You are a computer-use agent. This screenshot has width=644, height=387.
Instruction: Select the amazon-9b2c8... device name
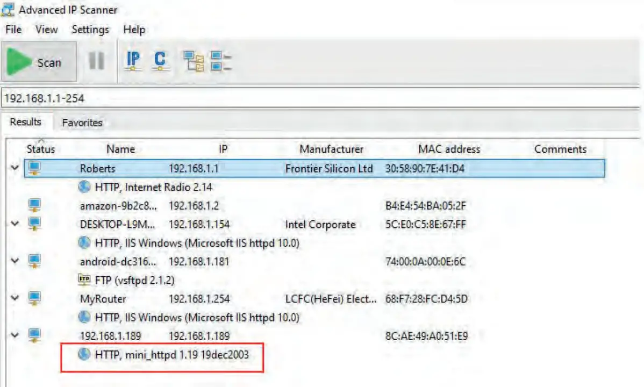(118, 205)
